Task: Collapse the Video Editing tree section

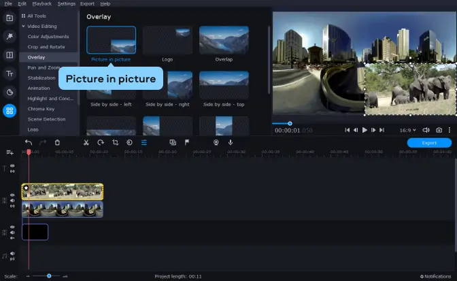Action: [23, 26]
